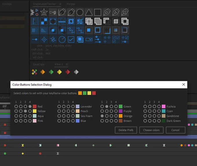This screenshot has height=166, width=197.
Task: Click the Sandstone color swatch
Action: tap(163, 116)
